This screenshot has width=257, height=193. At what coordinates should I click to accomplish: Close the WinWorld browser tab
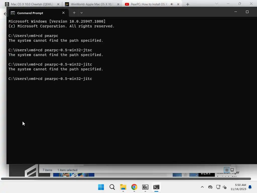[118, 4]
